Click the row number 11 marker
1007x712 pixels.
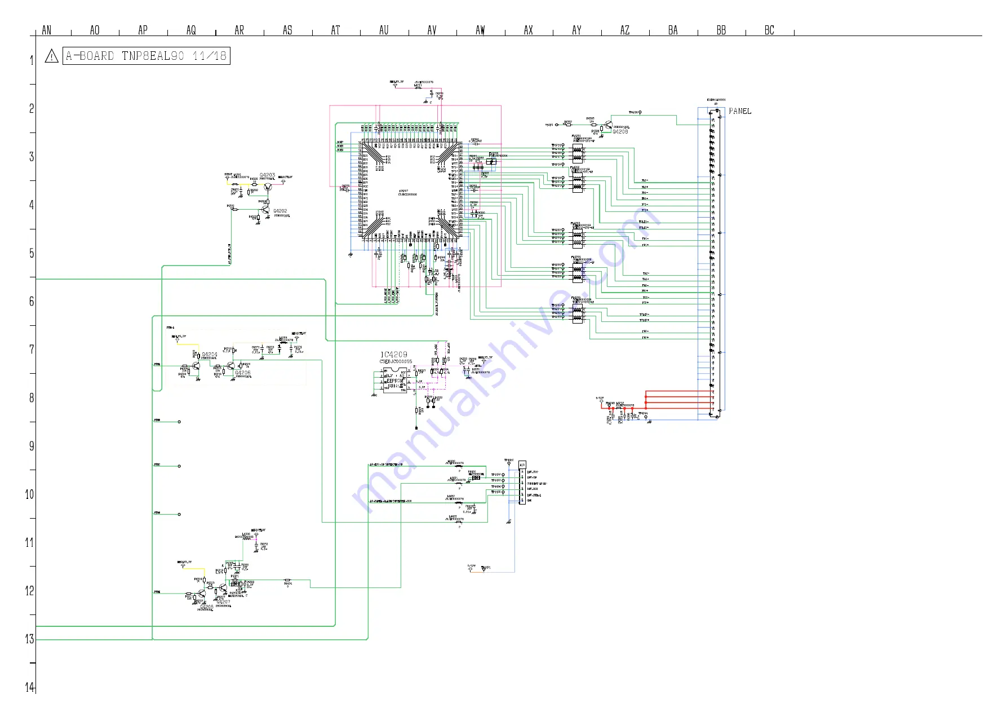pos(30,542)
